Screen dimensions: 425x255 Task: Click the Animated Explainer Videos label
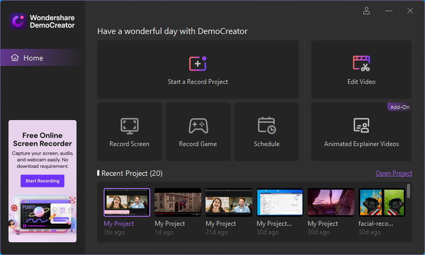(361, 144)
